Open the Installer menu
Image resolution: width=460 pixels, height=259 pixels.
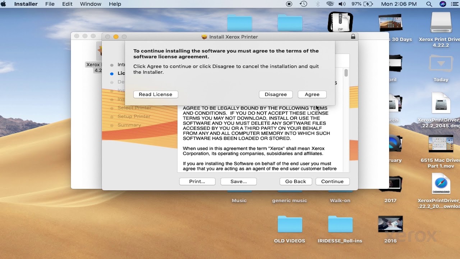(26, 4)
